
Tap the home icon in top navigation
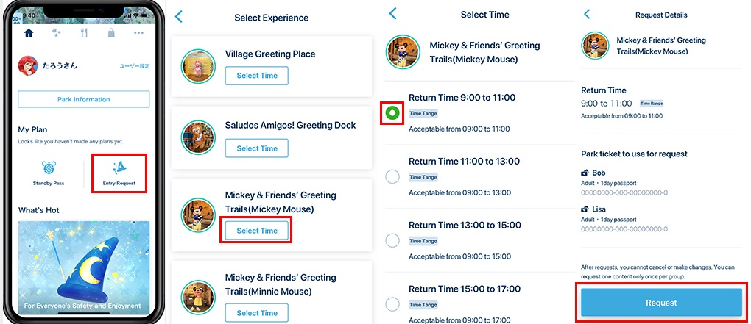(x=29, y=33)
